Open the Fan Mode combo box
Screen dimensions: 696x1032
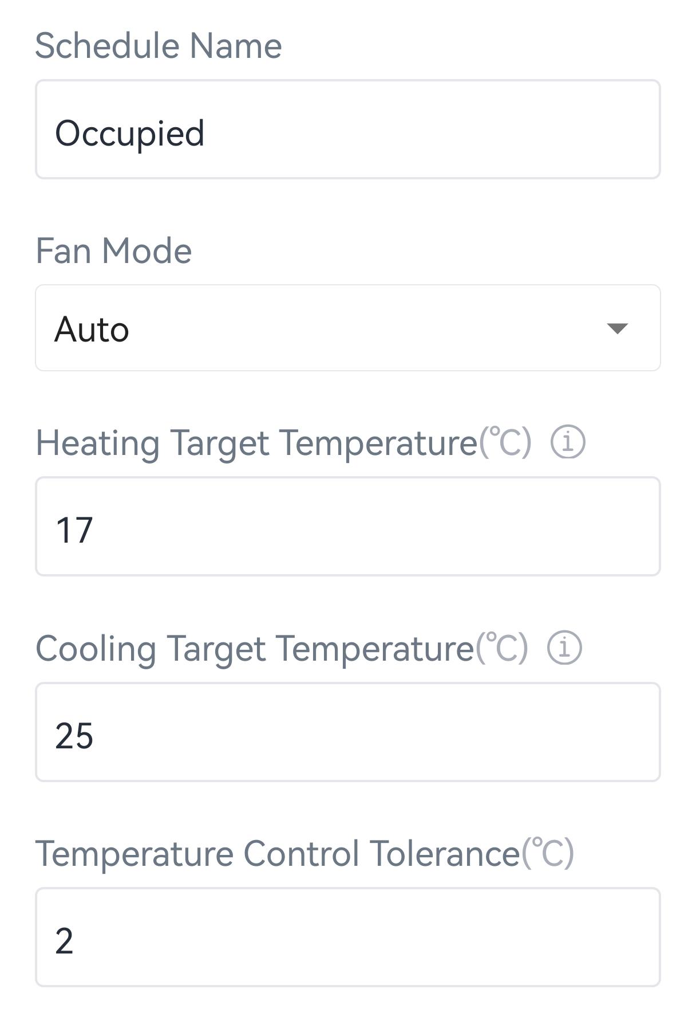347,328
